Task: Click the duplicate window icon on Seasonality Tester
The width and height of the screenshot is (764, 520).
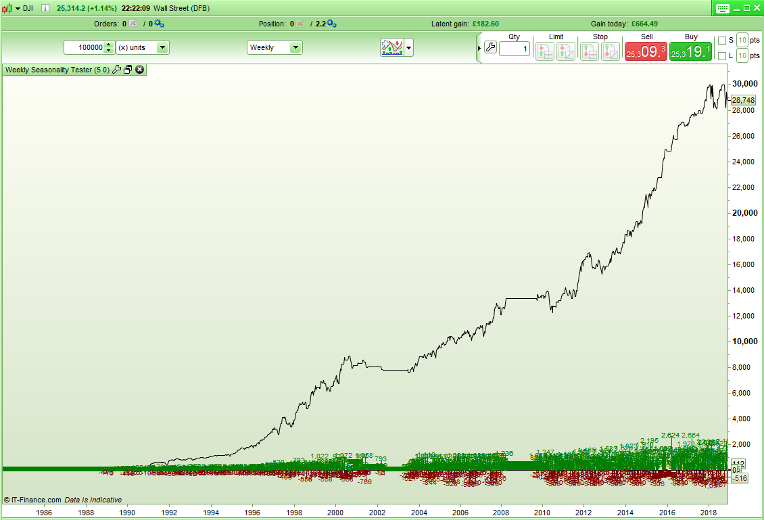Action: [x=126, y=69]
